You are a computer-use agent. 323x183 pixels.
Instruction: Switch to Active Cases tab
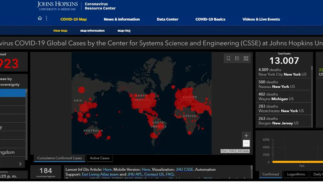(99, 158)
